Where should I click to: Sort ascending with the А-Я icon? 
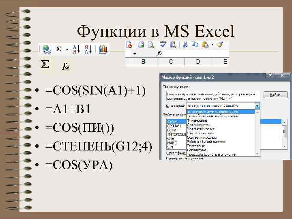point(76,49)
